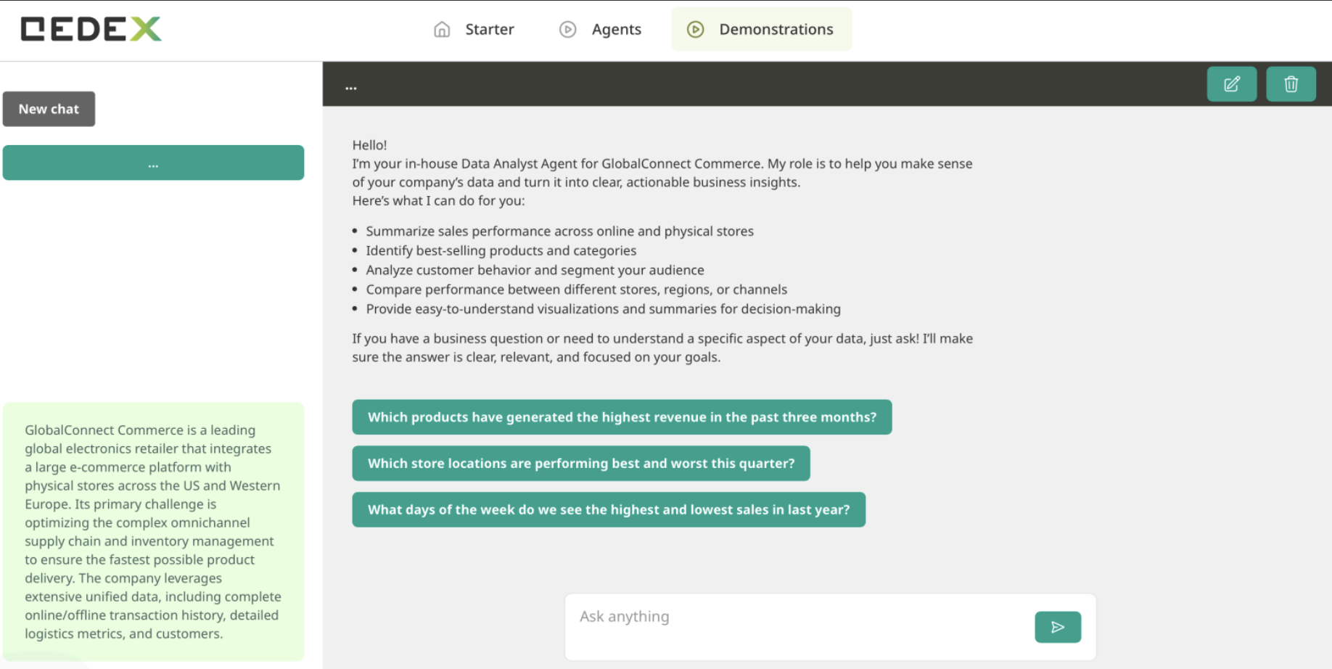Click the home icon beside Starter
The width and height of the screenshot is (1332, 669).
(x=442, y=30)
